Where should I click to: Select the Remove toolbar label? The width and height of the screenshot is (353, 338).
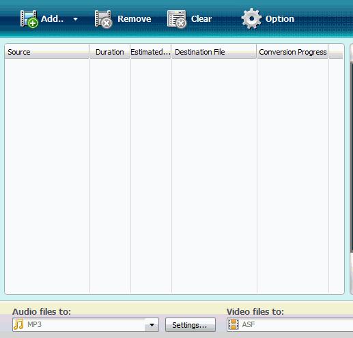click(135, 19)
